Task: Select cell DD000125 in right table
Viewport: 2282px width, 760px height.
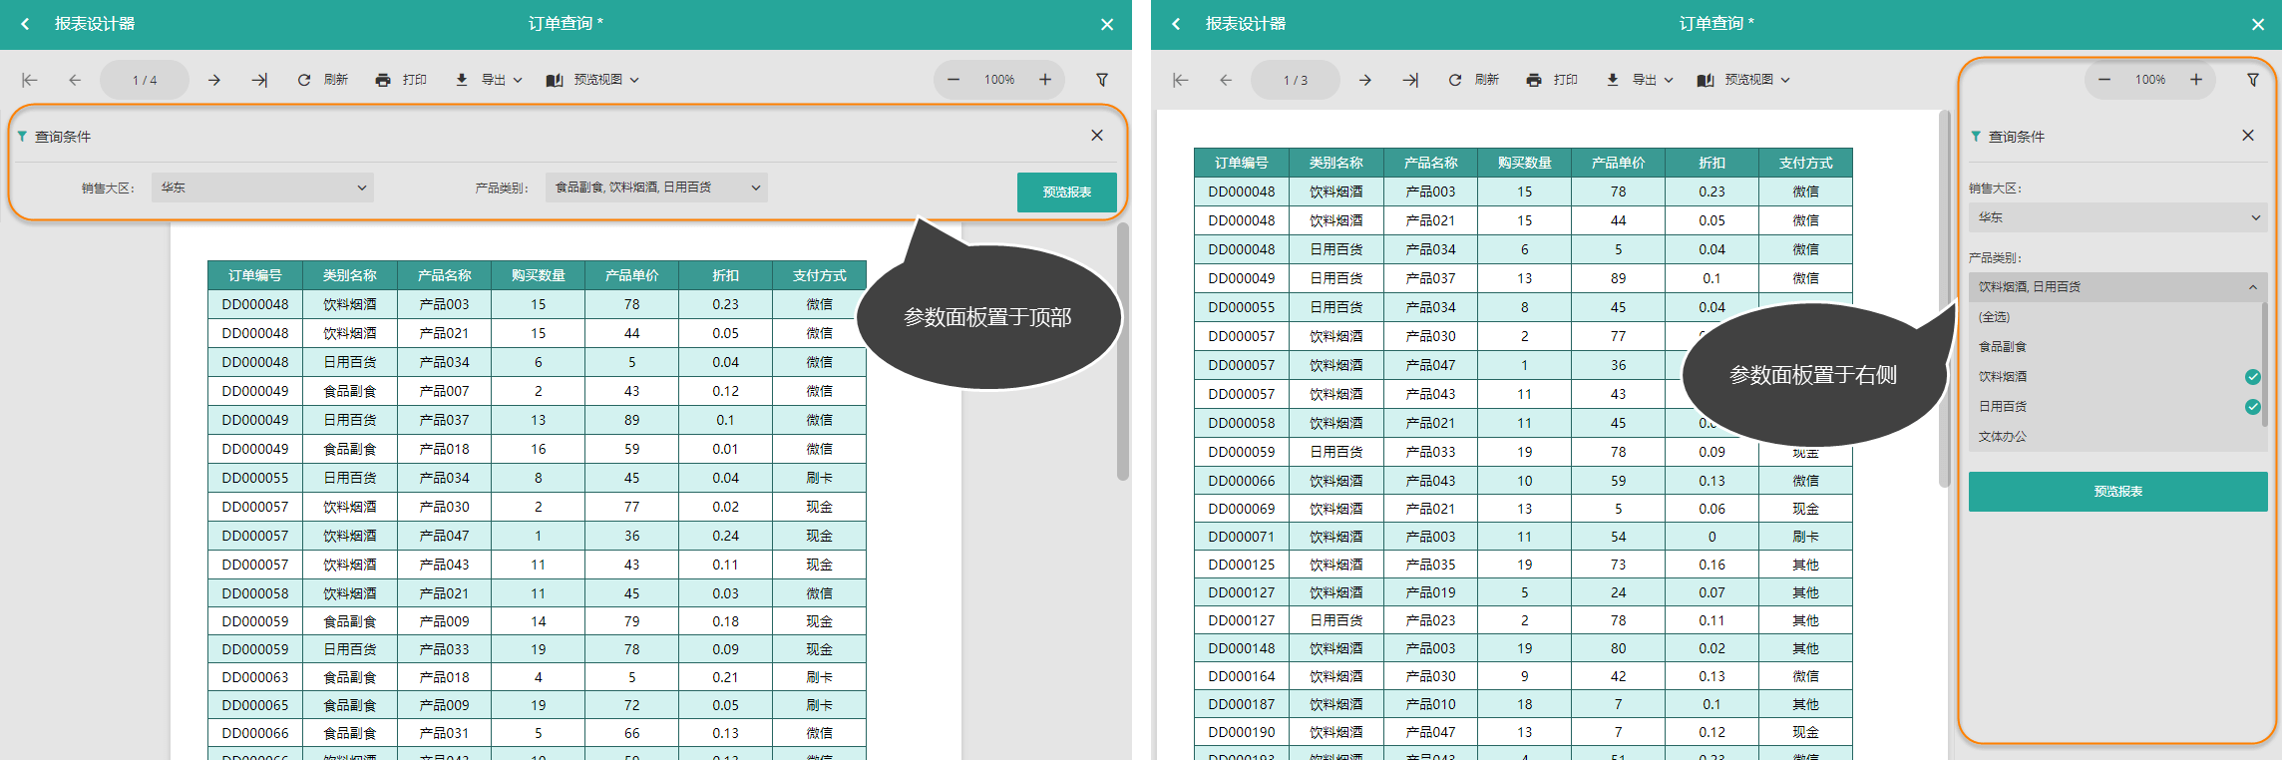Action: point(1242,565)
